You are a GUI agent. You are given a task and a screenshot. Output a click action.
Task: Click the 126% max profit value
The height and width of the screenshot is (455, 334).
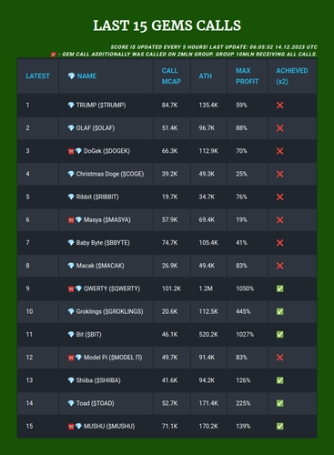(243, 380)
